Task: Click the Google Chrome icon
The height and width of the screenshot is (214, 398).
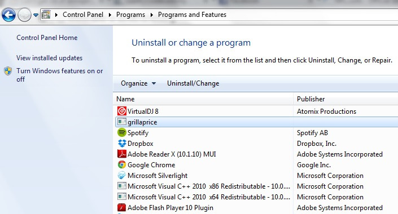Action: click(122, 164)
